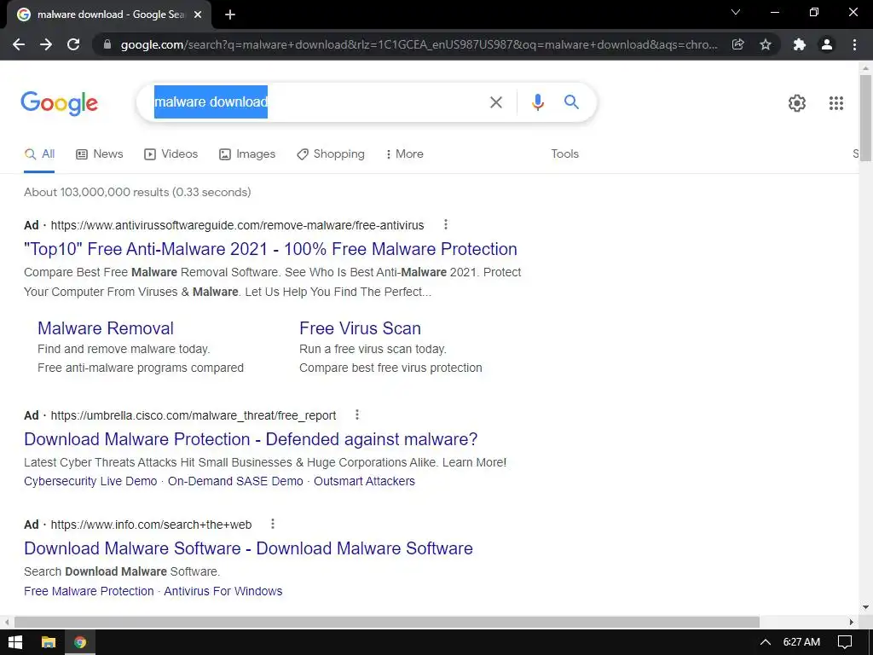Image resolution: width=873 pixels, height=655 pixels.
Task: Open the Chrome three-dot menu
Action: coord(854,44)
